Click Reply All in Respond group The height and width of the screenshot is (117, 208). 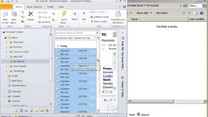pyautogui.click(x=44, y=17)
